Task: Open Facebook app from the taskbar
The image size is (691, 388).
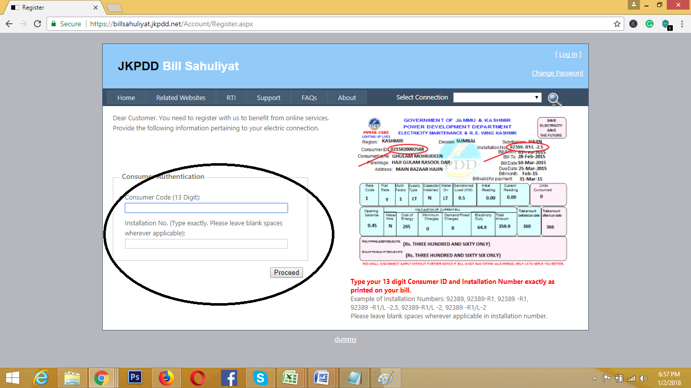Action: [229, 378]
